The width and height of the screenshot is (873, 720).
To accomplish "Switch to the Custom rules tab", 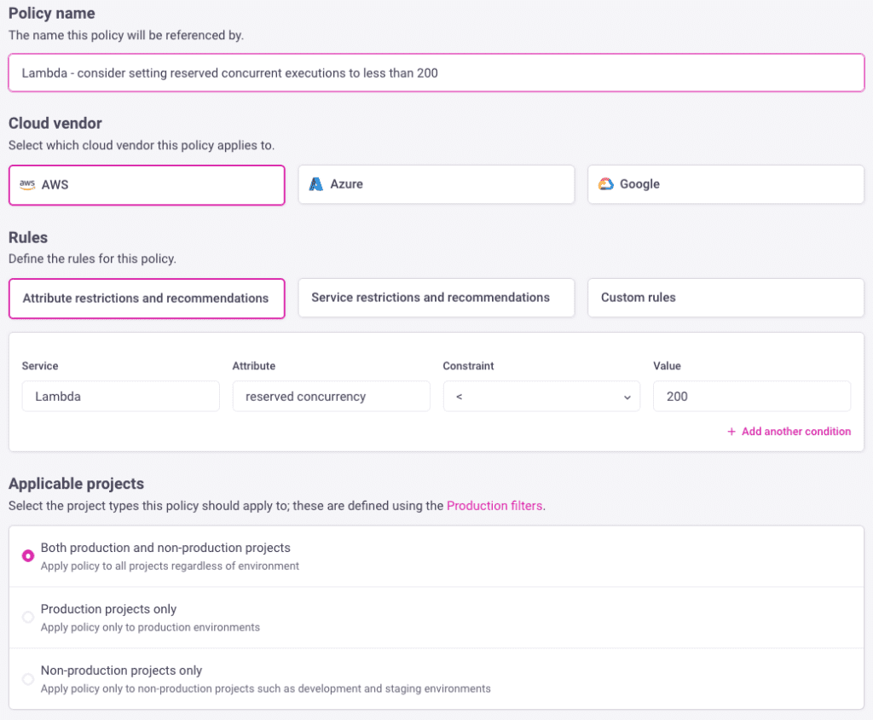I will [726, 298].
